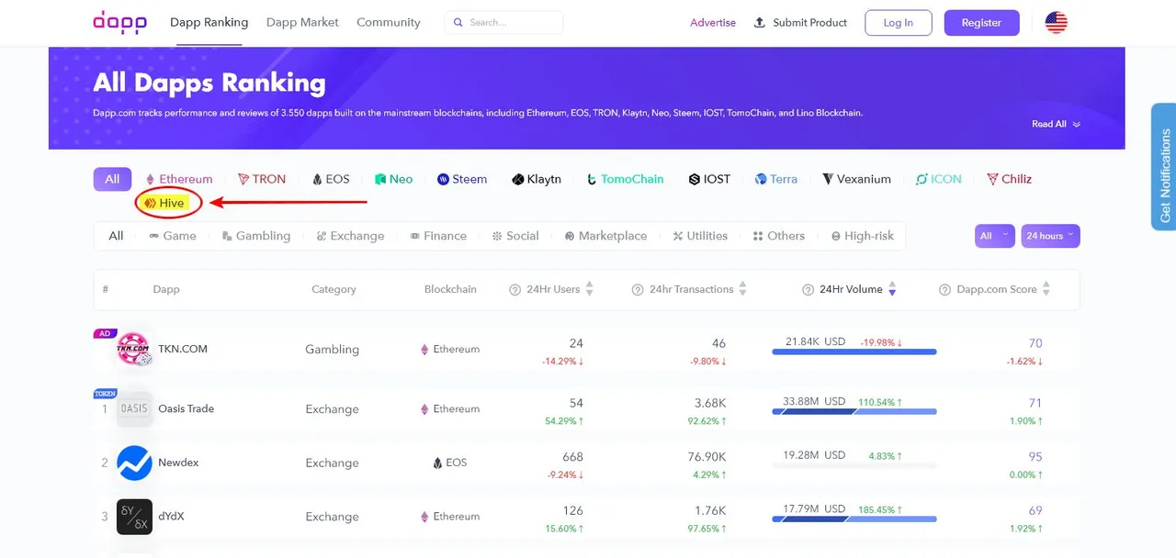Click the Register button
This screenshot has height=558, width=1176.
981,23
